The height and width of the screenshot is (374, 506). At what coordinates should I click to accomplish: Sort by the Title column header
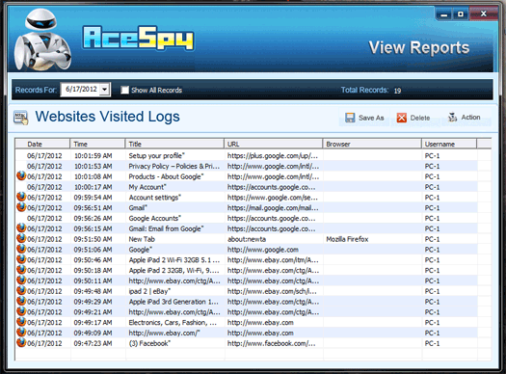(174, 144)
